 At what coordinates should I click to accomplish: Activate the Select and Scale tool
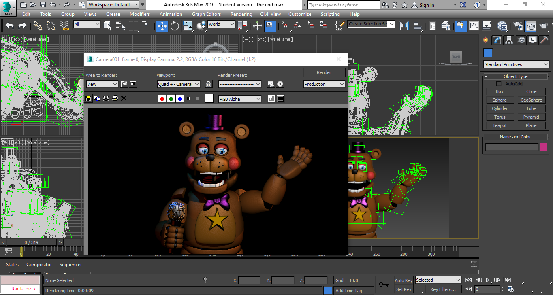[188, 26]
